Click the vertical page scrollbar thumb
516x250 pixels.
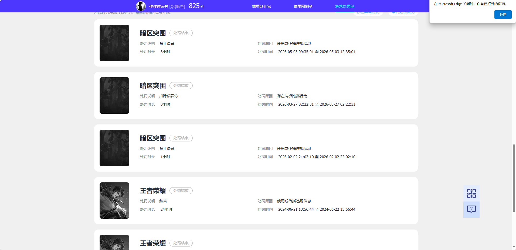pyautogui.click(x=514, y=178)
